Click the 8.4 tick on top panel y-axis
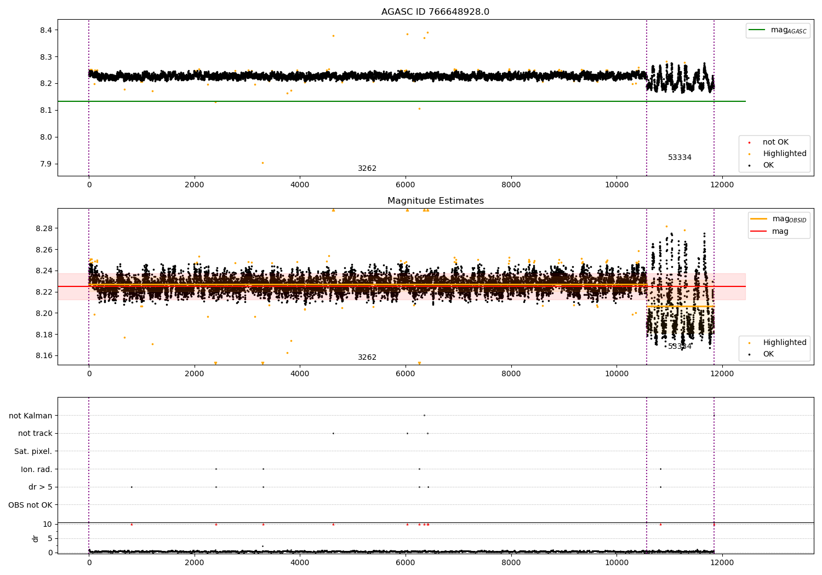822x575 pixels. point(46,30)
